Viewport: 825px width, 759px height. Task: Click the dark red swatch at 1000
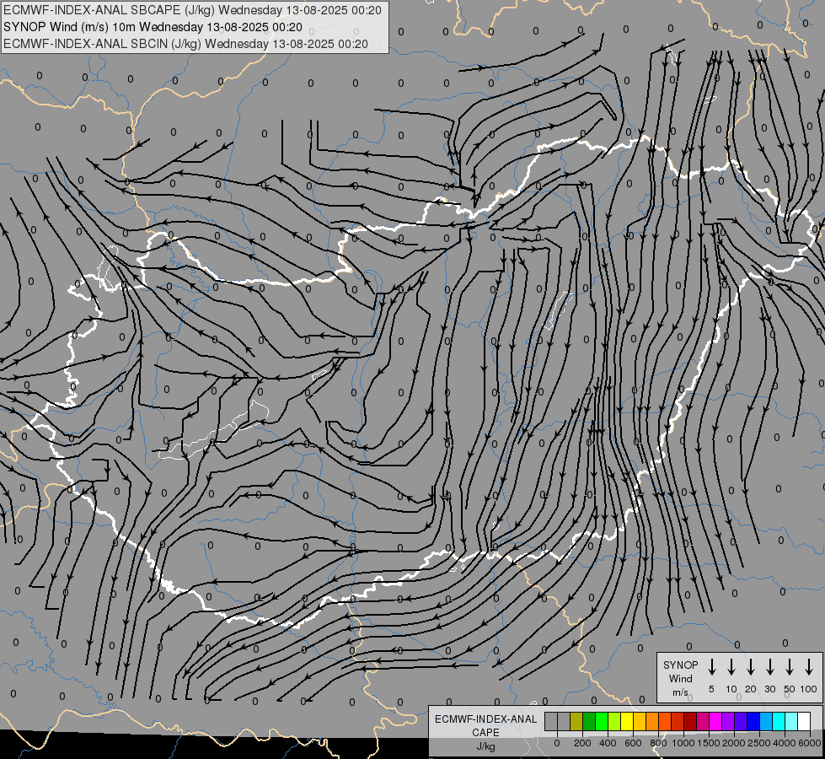pos(690,721)
